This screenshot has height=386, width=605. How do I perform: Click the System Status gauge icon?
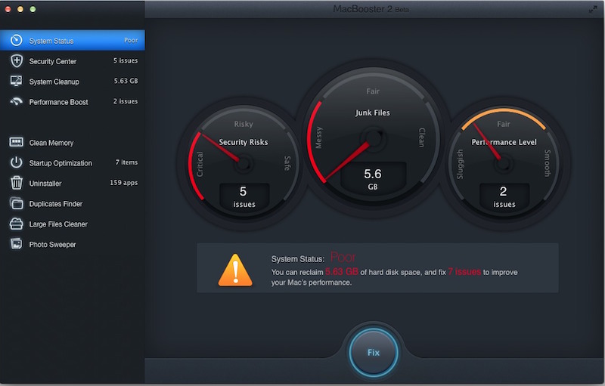click(x=16, y=40)
